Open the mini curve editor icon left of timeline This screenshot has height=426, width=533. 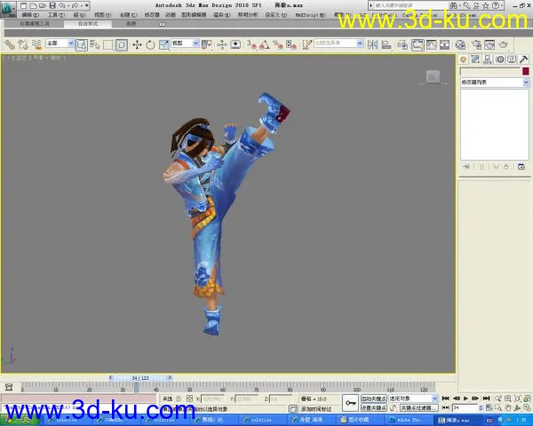(9, 387)
